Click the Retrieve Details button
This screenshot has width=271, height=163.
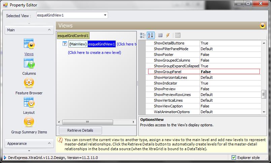click(x=80, y=130)
